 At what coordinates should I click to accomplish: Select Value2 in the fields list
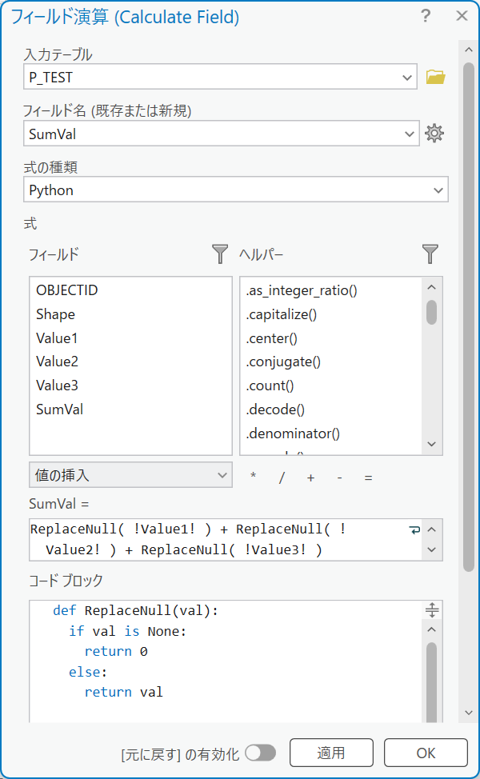(x=58, y=362)
